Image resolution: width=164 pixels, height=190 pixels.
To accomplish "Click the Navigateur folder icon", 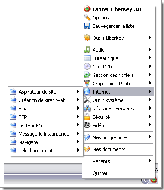I will tap(13, 142).
